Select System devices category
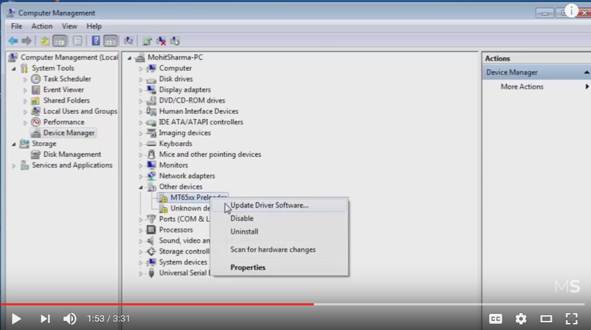The width and height of the screenshot is (591, 330). 183,262
